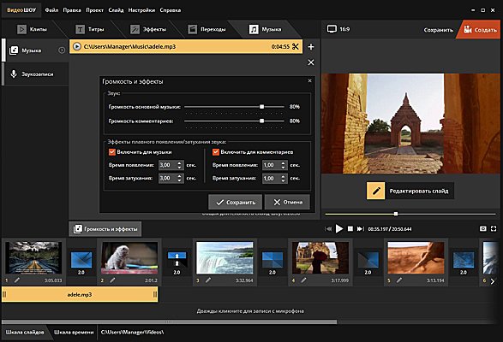503x342 pixels.
Task: Click the pencil icon under slide 3
Action: (208, 280)
